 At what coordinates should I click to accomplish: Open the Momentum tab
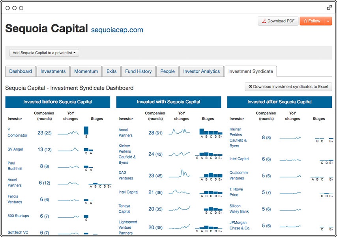pyautogui.click(x=86, y=71)
